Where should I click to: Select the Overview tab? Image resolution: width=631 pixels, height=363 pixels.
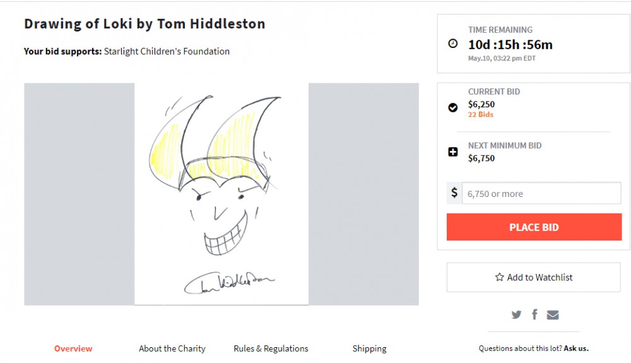(73, 348)
